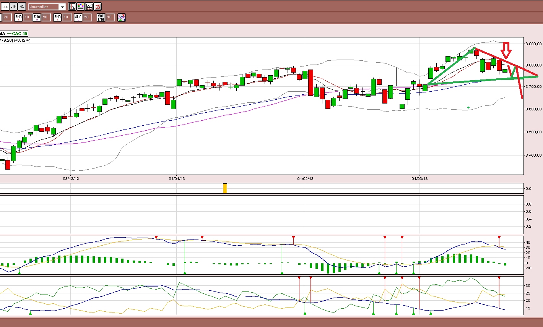
Task: Click the CAC 40 legend label
Action: point(19,34)
